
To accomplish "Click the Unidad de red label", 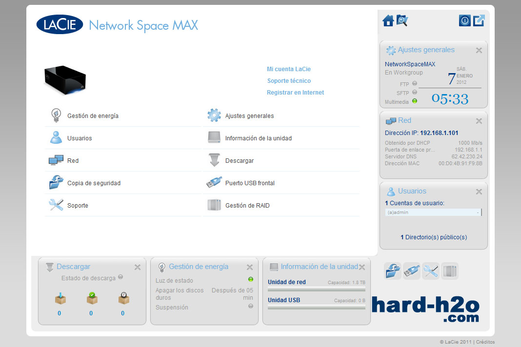I will click(x=286, y=282).
